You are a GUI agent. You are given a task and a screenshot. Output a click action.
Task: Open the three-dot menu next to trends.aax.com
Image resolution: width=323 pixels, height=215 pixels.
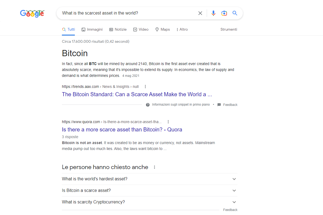145,87
